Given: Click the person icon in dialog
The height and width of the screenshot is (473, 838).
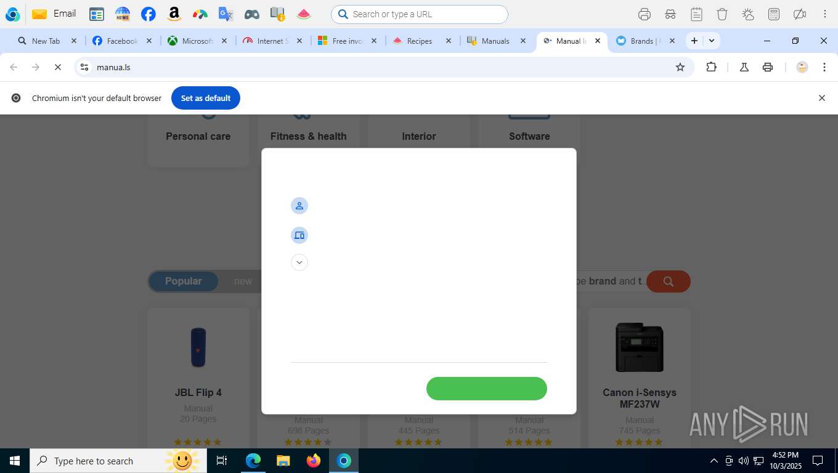Looking at the screenshot, I should point(299,206).
